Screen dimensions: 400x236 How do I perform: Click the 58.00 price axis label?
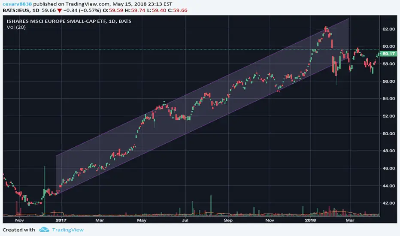pyautogui.click(x=389, y=64)
